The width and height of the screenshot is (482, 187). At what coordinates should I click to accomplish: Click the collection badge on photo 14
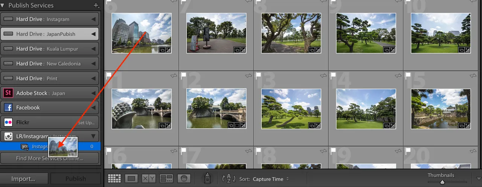[387, 126]
